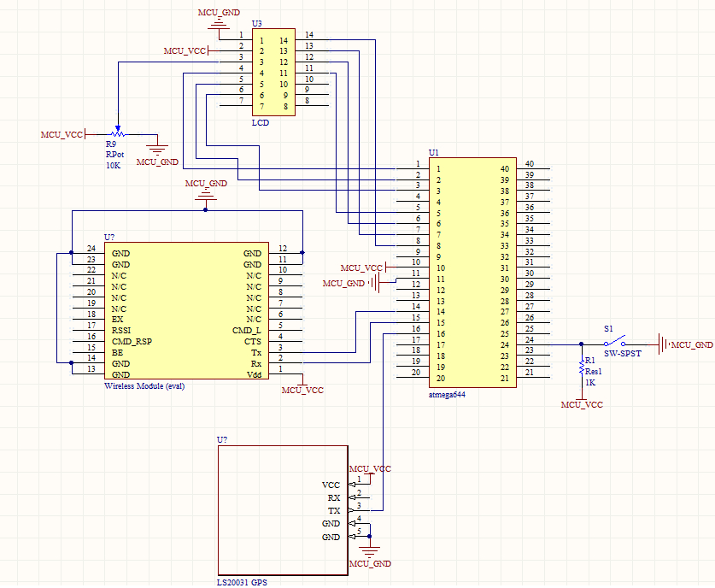Click the R9 designator text
The width and height of the screenshot is (715, 588).
pos(111,144)
